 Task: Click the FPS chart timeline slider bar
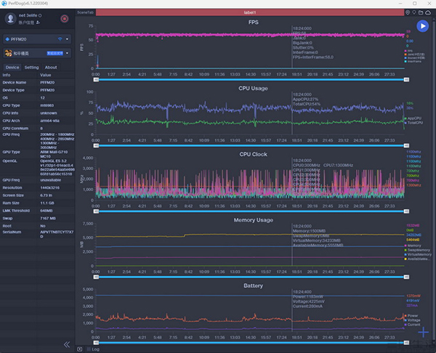(247, 81)
